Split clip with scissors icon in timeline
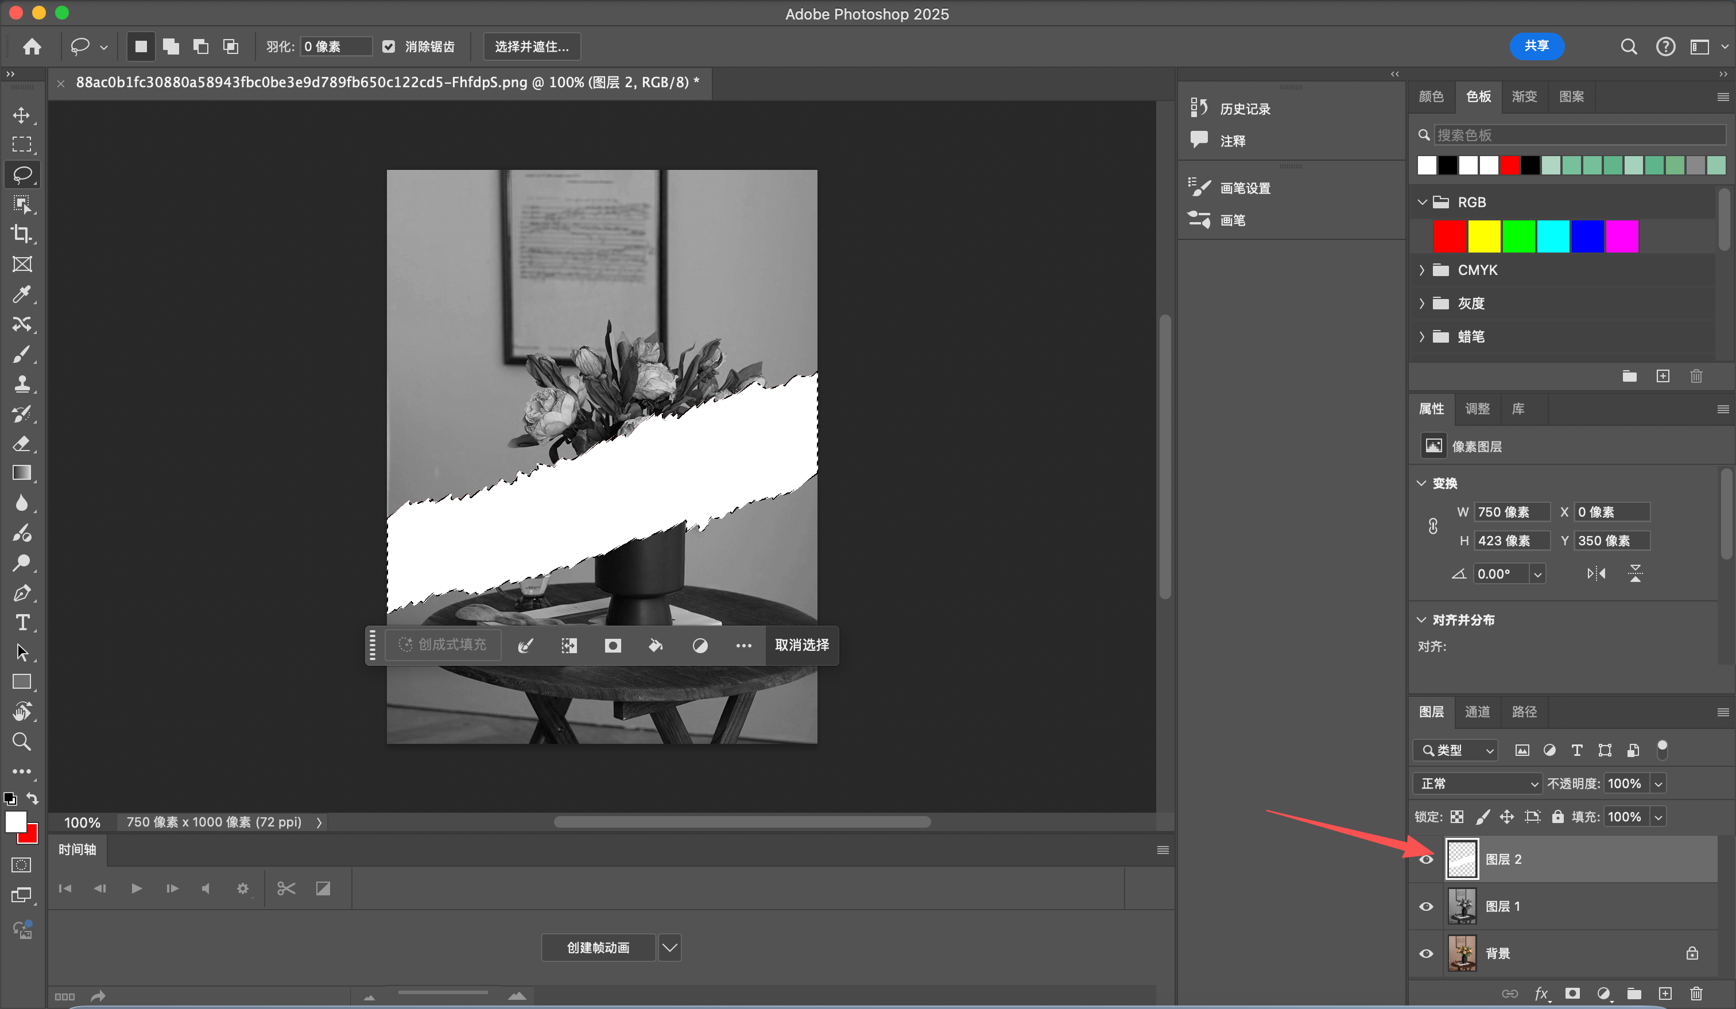 [x=286, y=888]
